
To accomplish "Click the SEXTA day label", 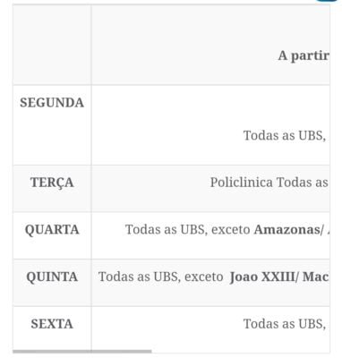I will 52,324.
